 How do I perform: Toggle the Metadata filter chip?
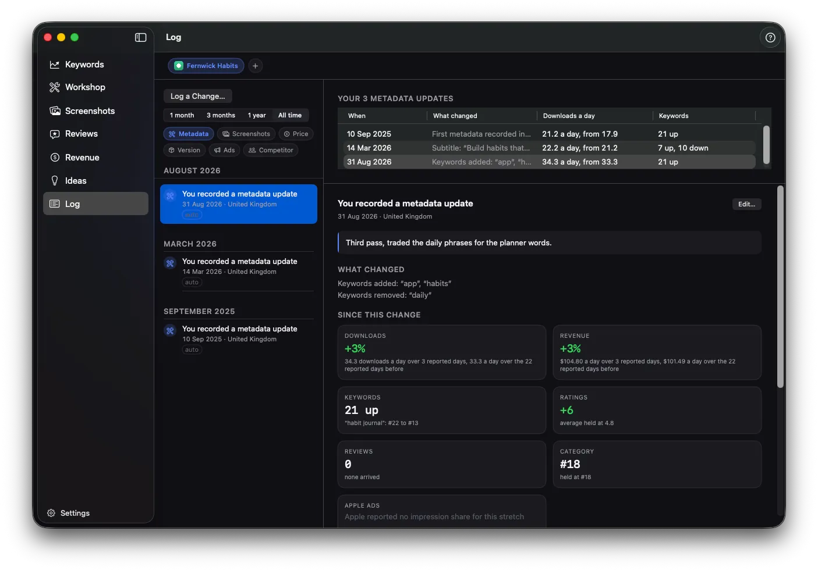point(189,134)
